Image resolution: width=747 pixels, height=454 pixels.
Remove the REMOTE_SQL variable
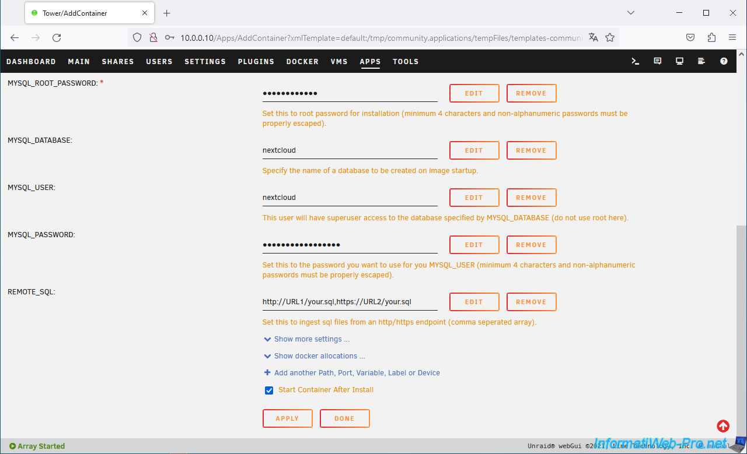[531, 302]
